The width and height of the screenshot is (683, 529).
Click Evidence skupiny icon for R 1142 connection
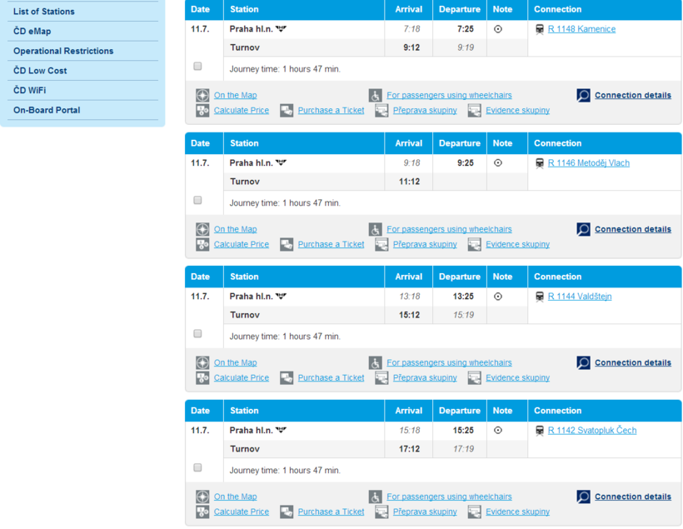[x=474, y=512]
